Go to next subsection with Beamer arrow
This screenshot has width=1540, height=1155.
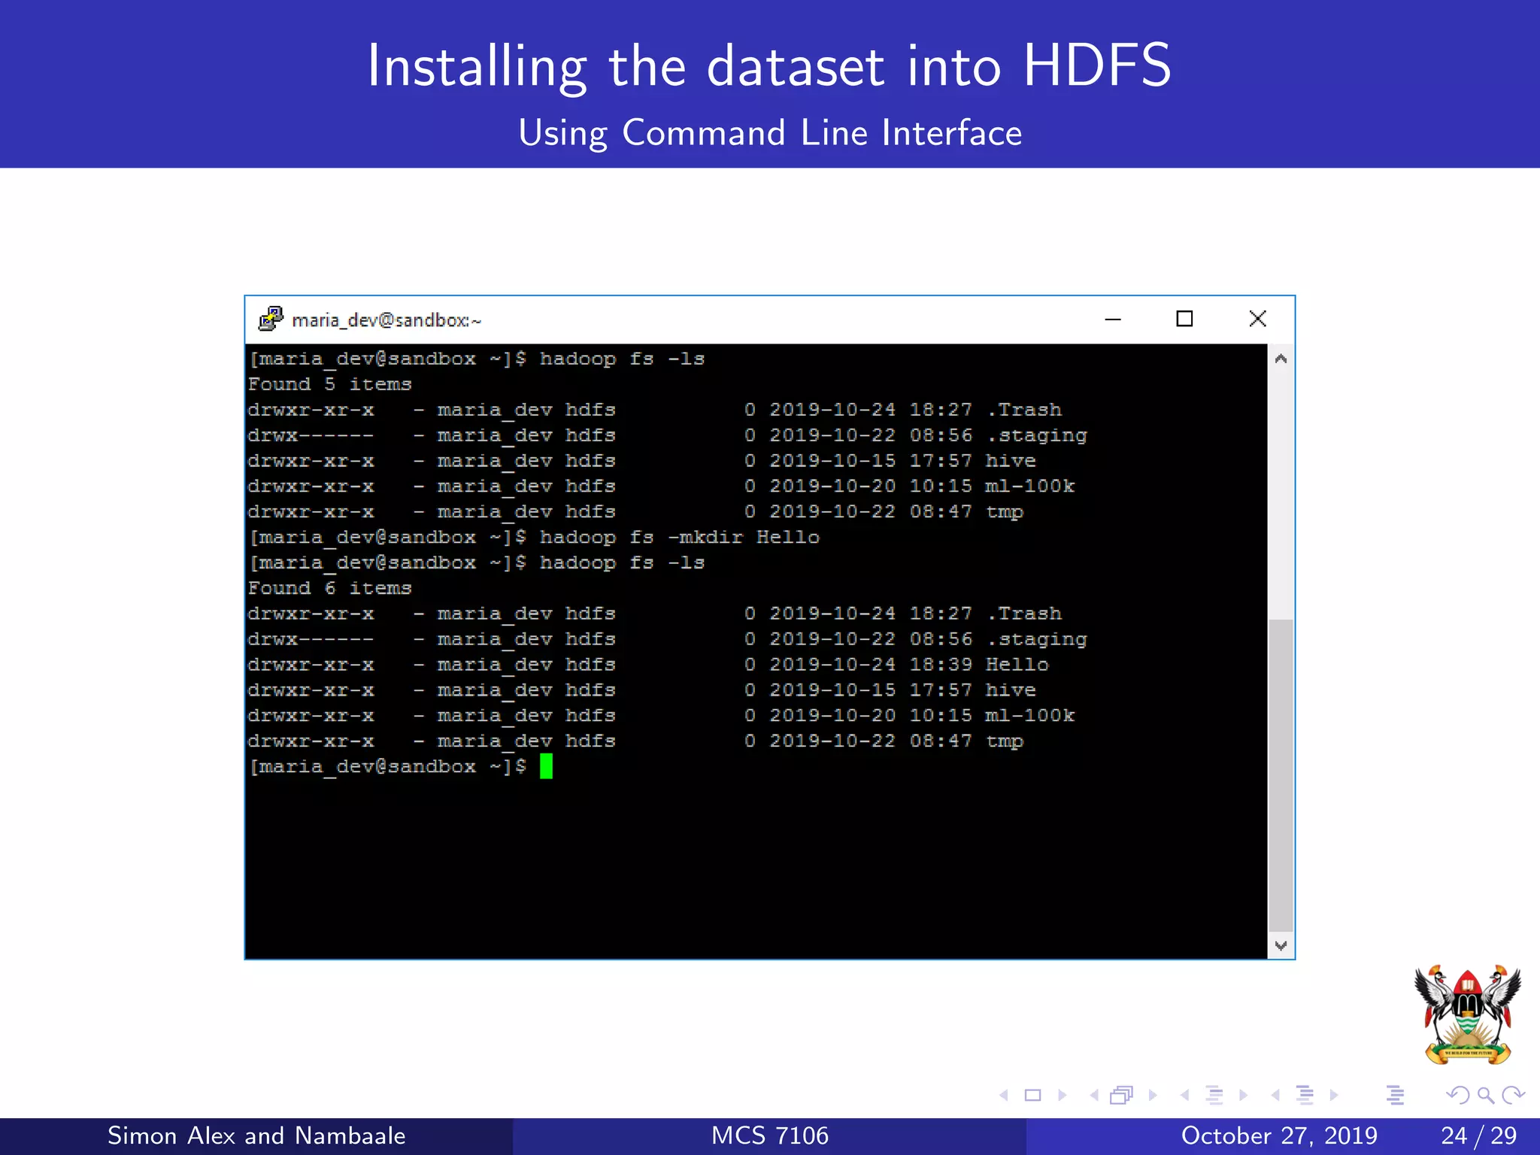click(1243, 1096)
